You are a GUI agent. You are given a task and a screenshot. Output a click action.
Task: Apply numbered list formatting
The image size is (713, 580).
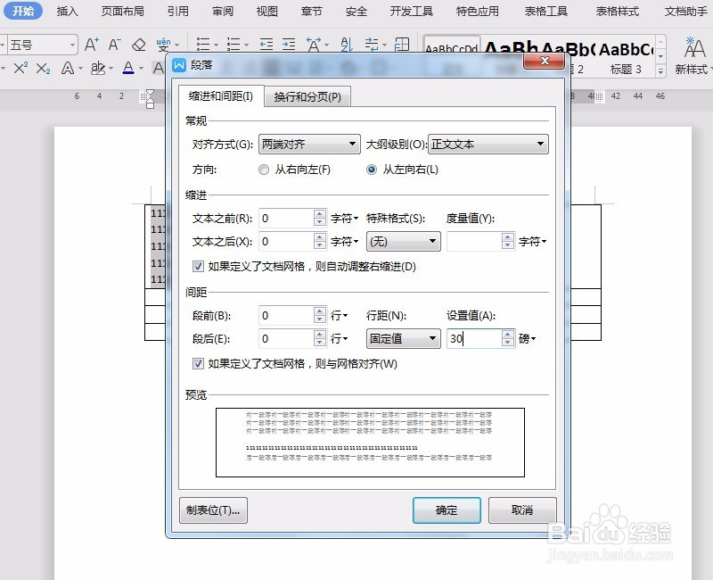click(234, 43)
